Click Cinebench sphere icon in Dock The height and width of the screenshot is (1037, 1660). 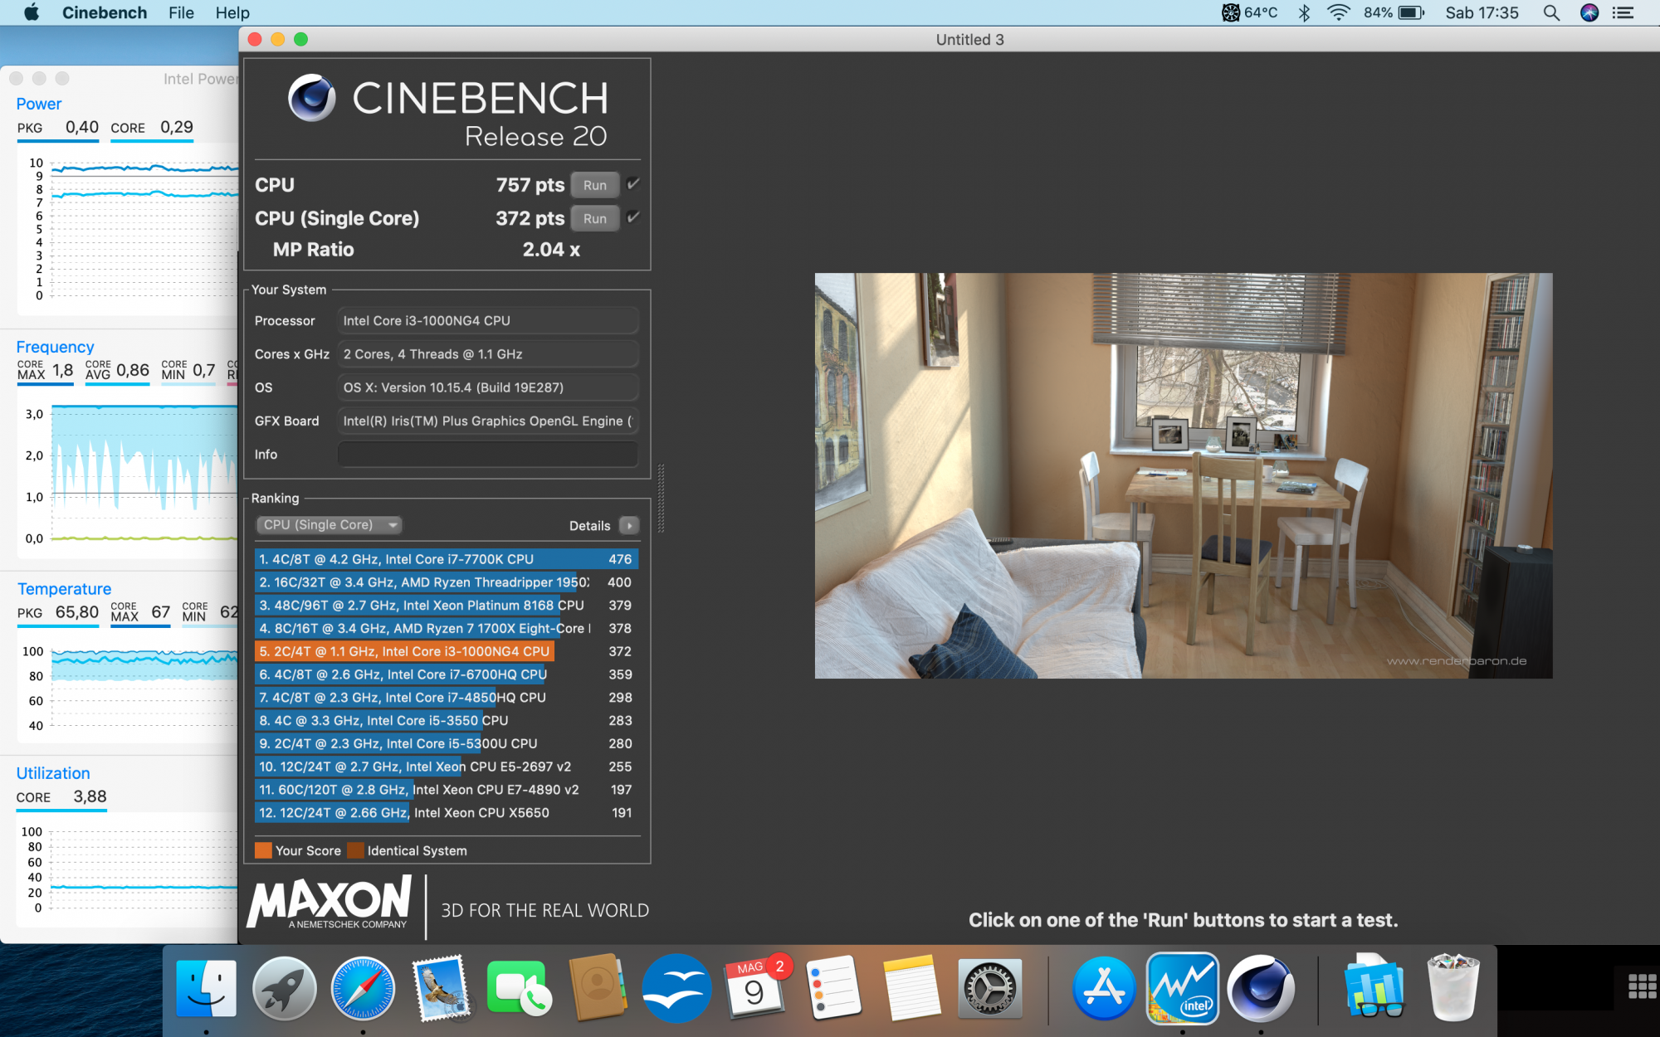[1261, 989]
